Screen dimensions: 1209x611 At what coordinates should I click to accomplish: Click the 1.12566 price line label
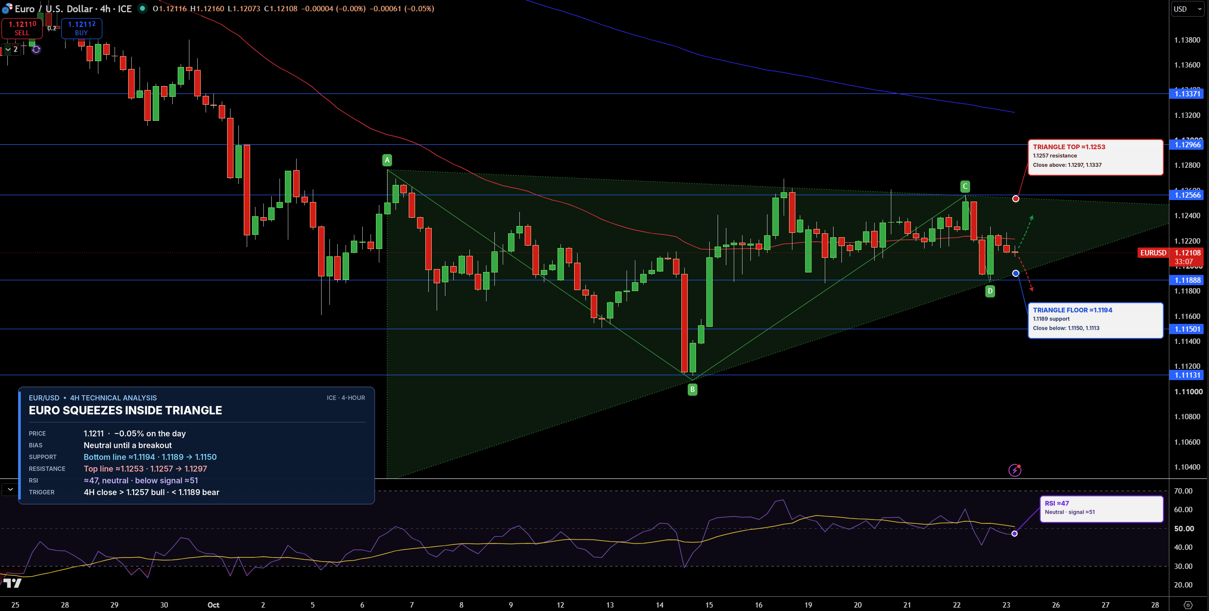[x=1187, y=195]
